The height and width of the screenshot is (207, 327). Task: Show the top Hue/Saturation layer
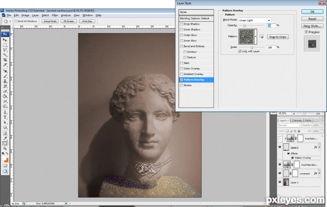280,138
